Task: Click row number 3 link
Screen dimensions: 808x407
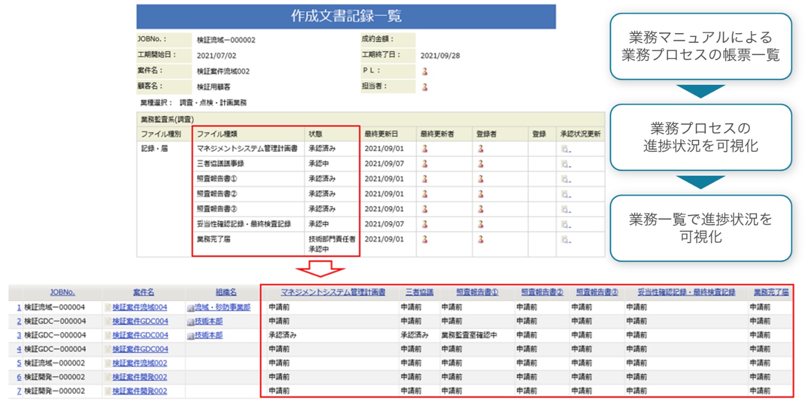Action: pyautogui.click(x=19, y=335)
